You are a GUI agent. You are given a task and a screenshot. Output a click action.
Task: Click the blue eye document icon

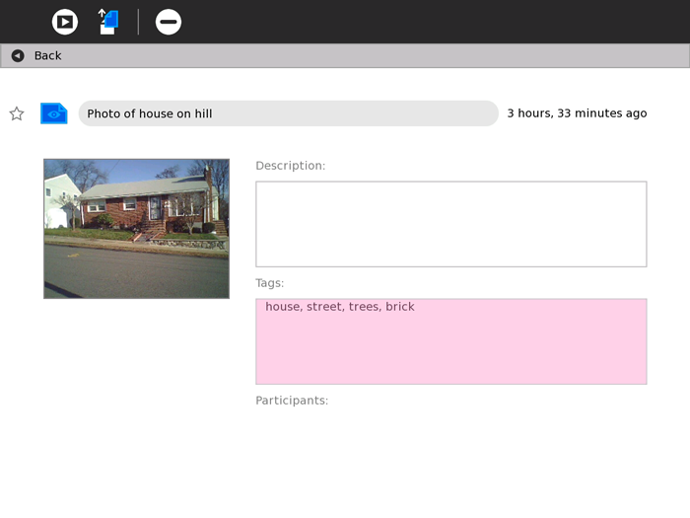click(x=53, y=113)
